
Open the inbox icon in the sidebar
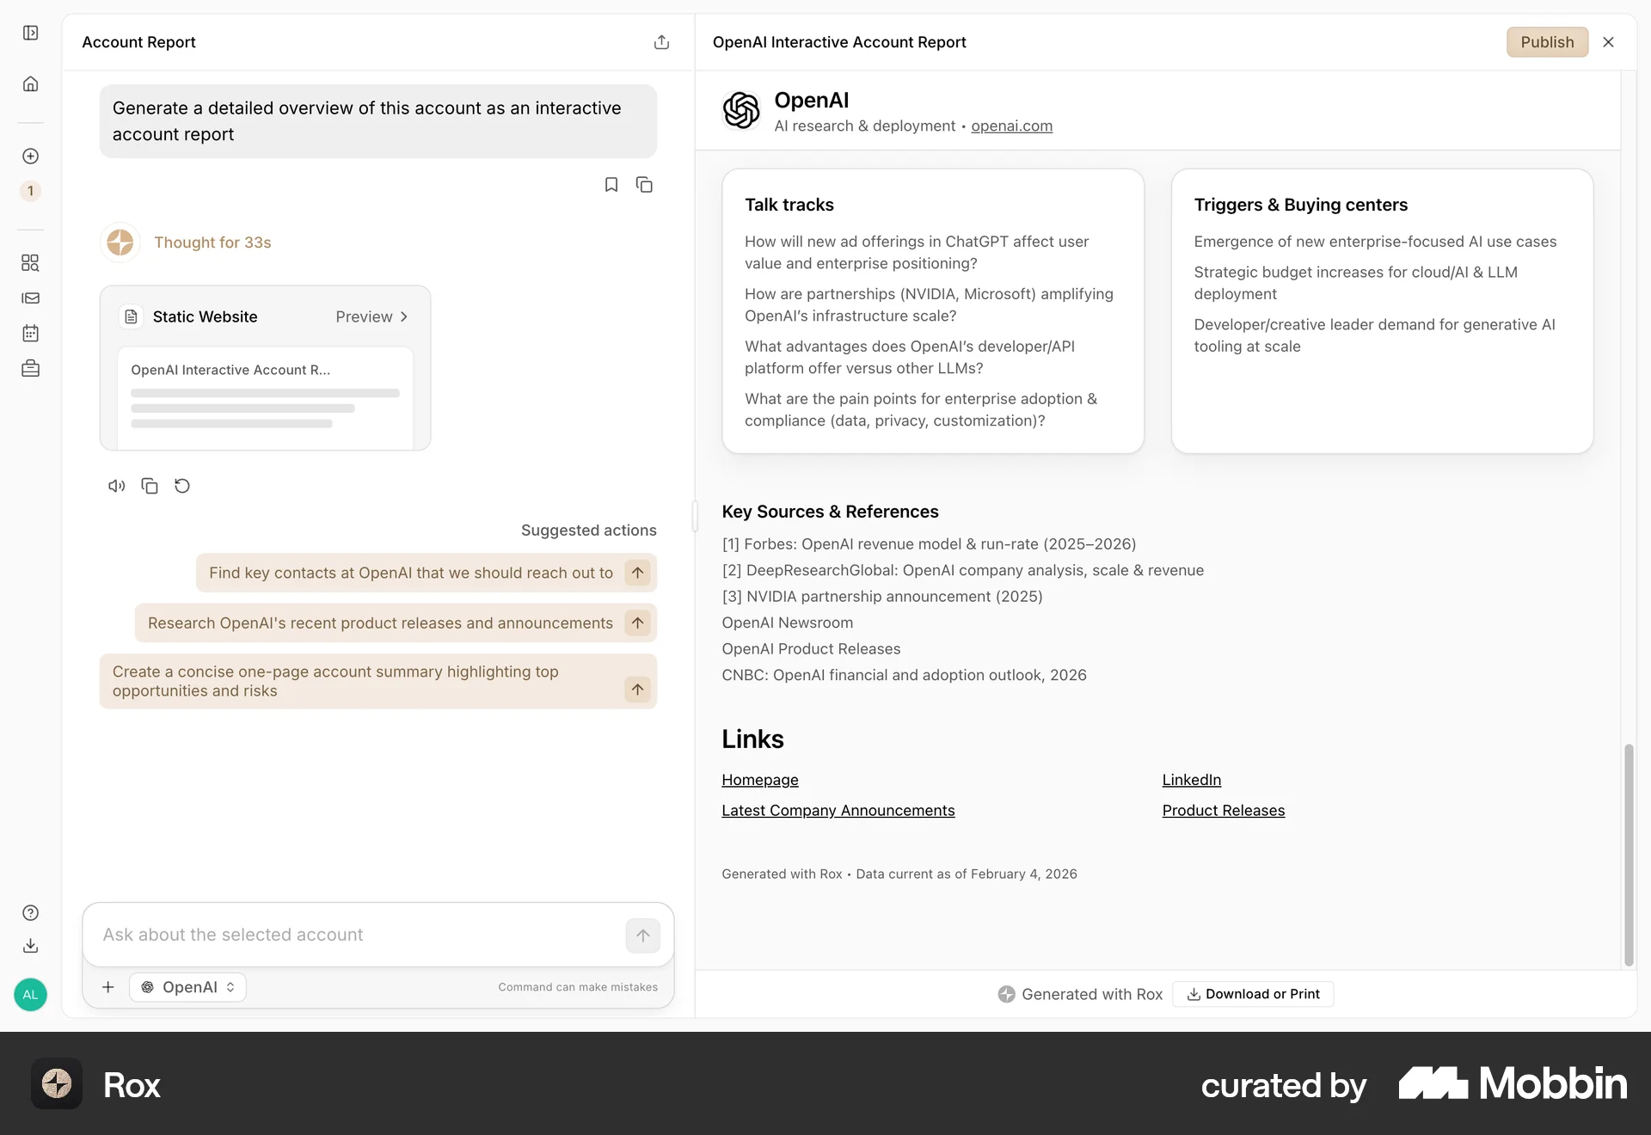[x=31, y=298]
